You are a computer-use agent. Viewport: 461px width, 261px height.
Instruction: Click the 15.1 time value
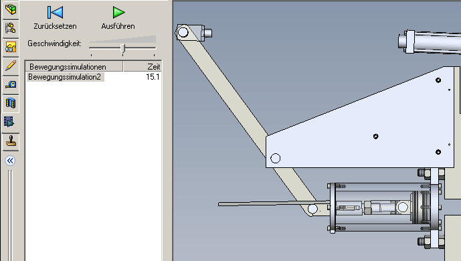tap(153, 77)
